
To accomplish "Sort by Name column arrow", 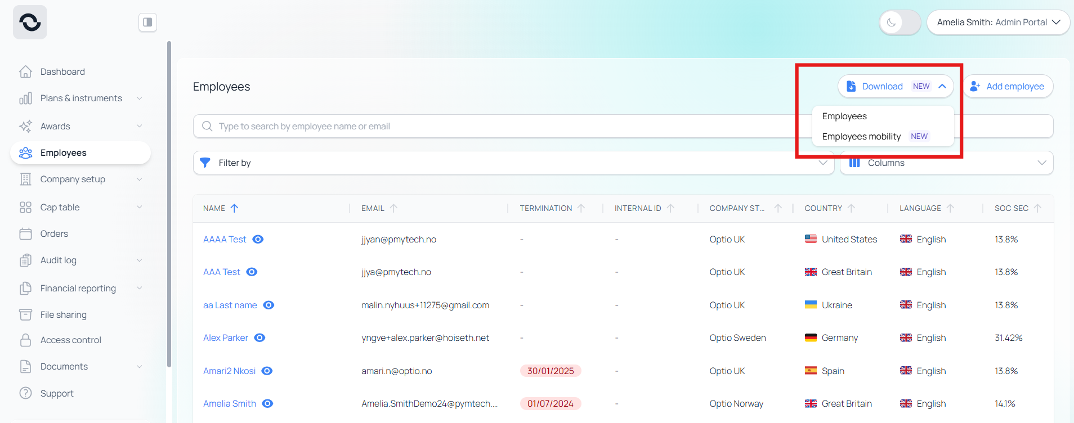I will click(235, 208).
